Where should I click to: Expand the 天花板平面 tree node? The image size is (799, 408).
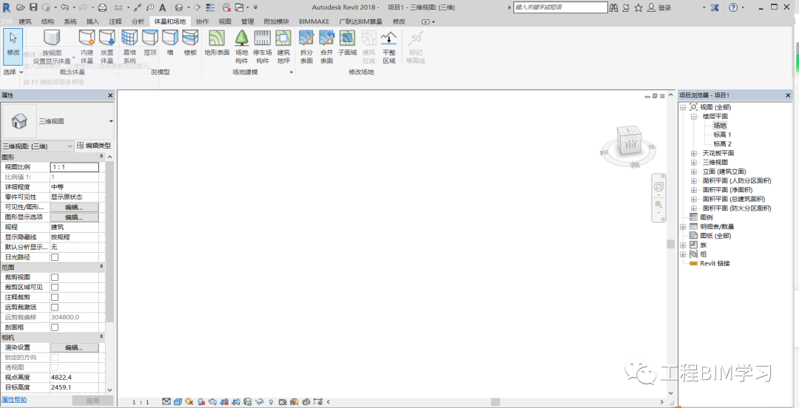[693, 153]
